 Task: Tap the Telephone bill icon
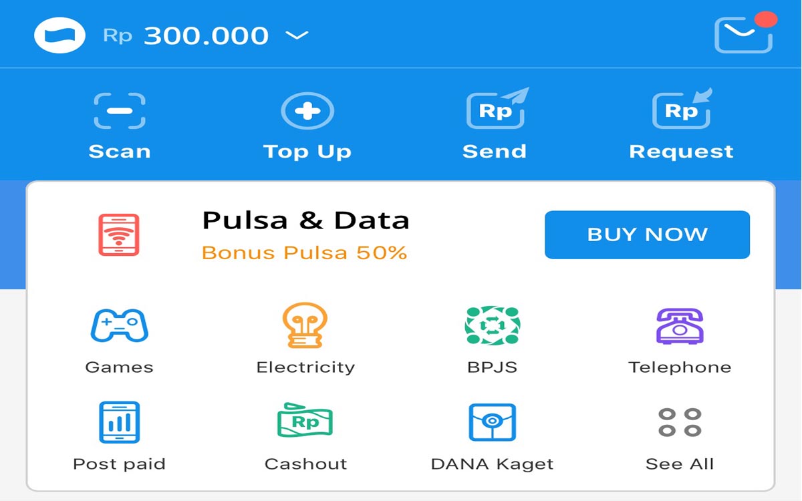pyautogui.click(x=680, y=325)
